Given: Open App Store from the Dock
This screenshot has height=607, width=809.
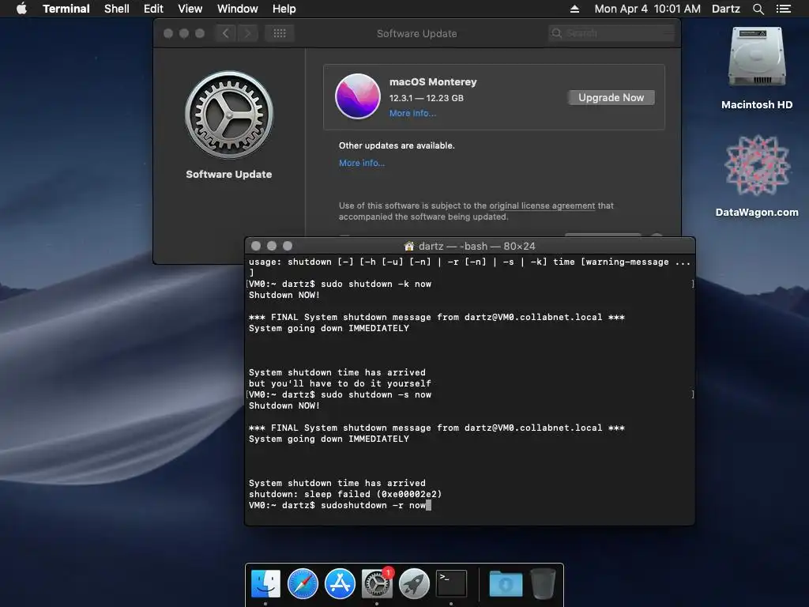Looking at the screenshot, I should (x=340, y=583).
